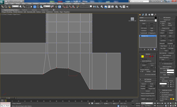Viewport: 177px width, 107px height.
Task: Click the object color swatch beside name
Action: tap(156, 18)
